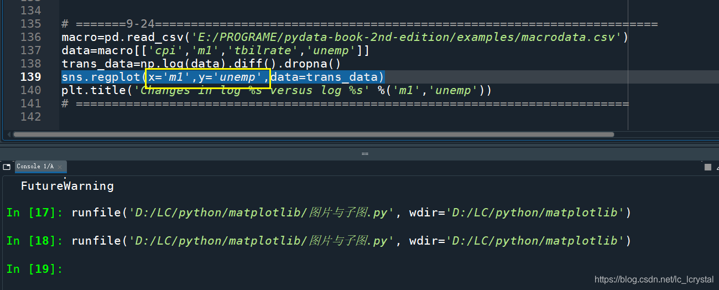Click line number 138 in the gutter

click(x=30, y=64)
